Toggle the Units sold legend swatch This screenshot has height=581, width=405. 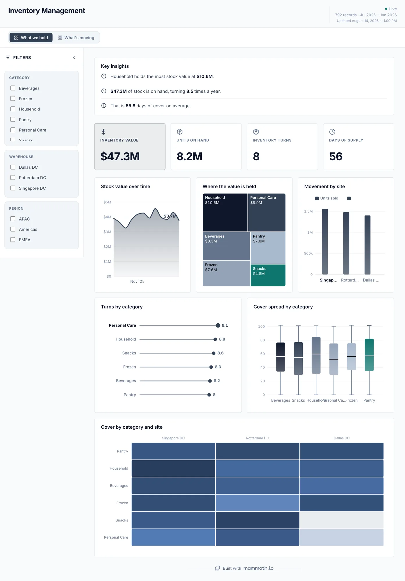[317, 198]
